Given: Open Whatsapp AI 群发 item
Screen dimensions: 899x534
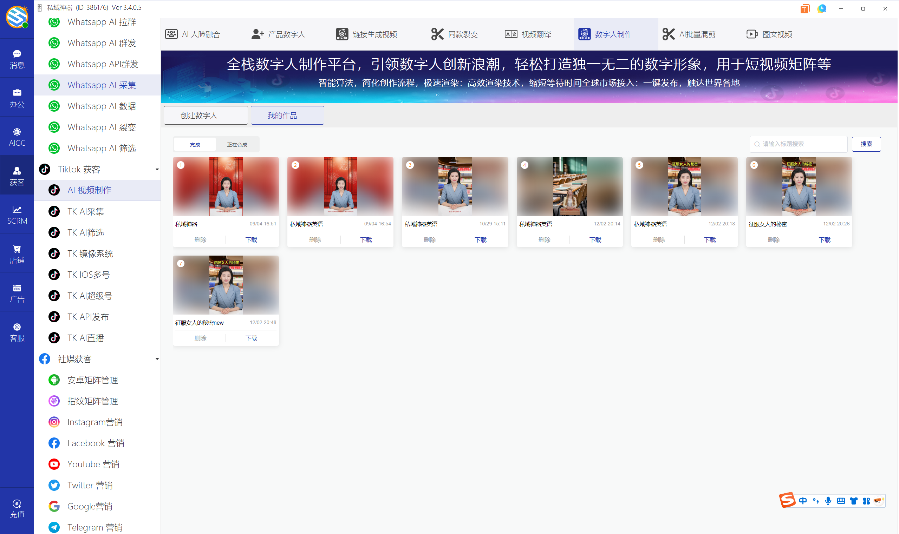Looking at the screenshot, I should coord(101,43).
